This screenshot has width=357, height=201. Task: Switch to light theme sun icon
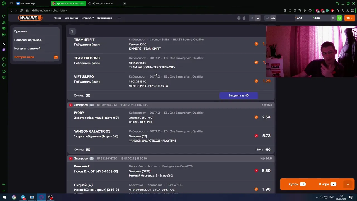[x=252, y=18]
